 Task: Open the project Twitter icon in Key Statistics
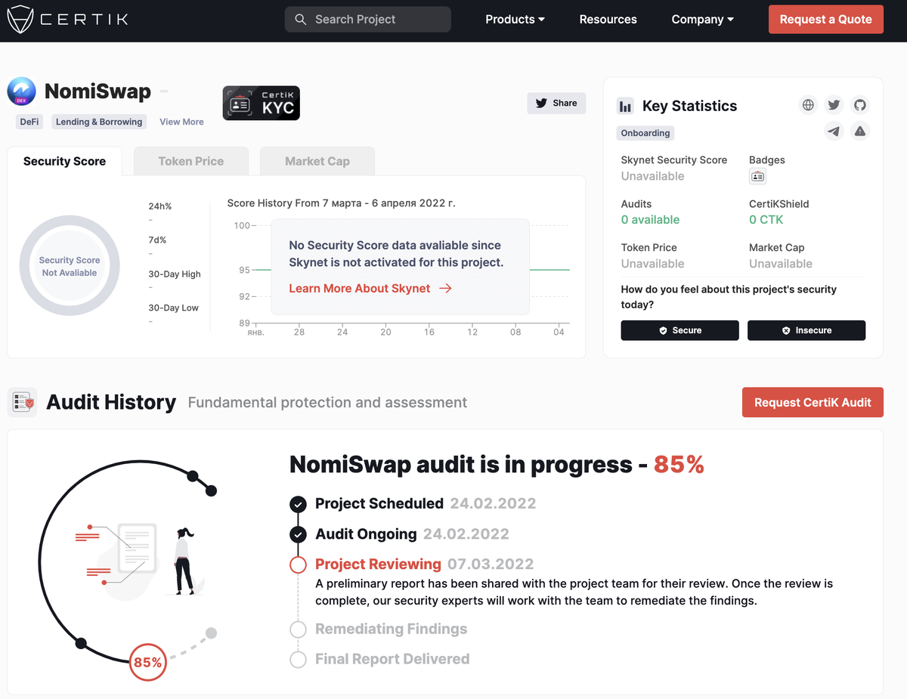(x=834, y=105)
